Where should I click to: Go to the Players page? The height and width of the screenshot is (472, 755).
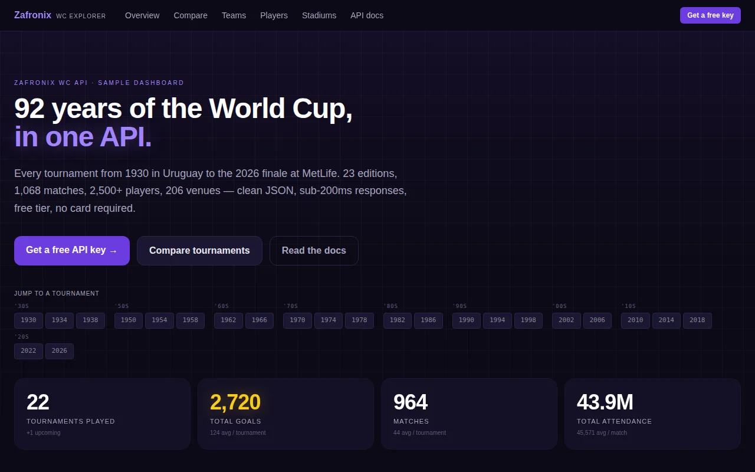[274, 15]
